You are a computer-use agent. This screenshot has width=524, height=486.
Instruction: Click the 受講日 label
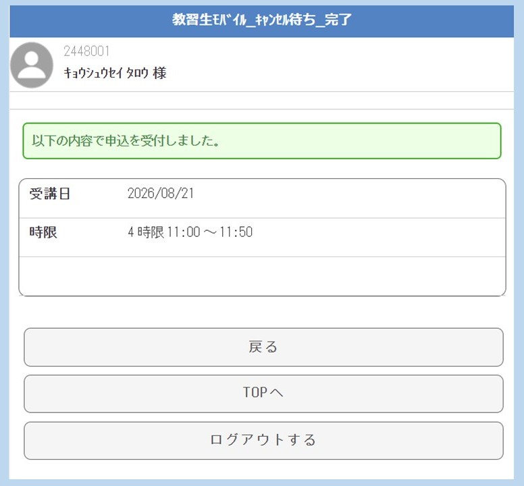(x=50, y=194)
